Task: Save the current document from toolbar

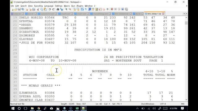Action: 19,9
